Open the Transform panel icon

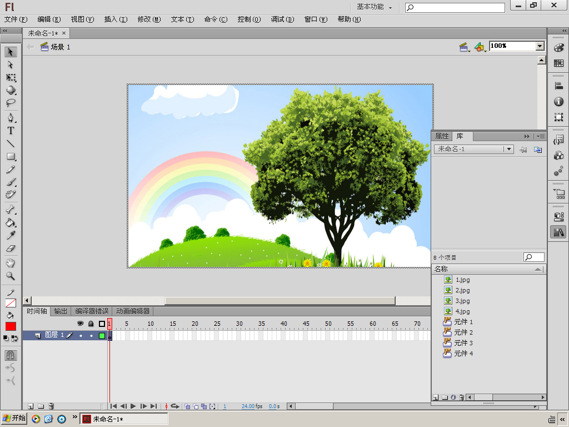coord(558,117)
